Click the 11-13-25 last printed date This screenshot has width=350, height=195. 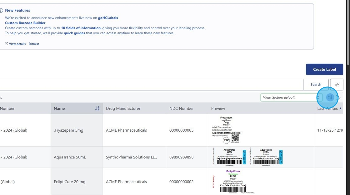[x=330, y=130]
